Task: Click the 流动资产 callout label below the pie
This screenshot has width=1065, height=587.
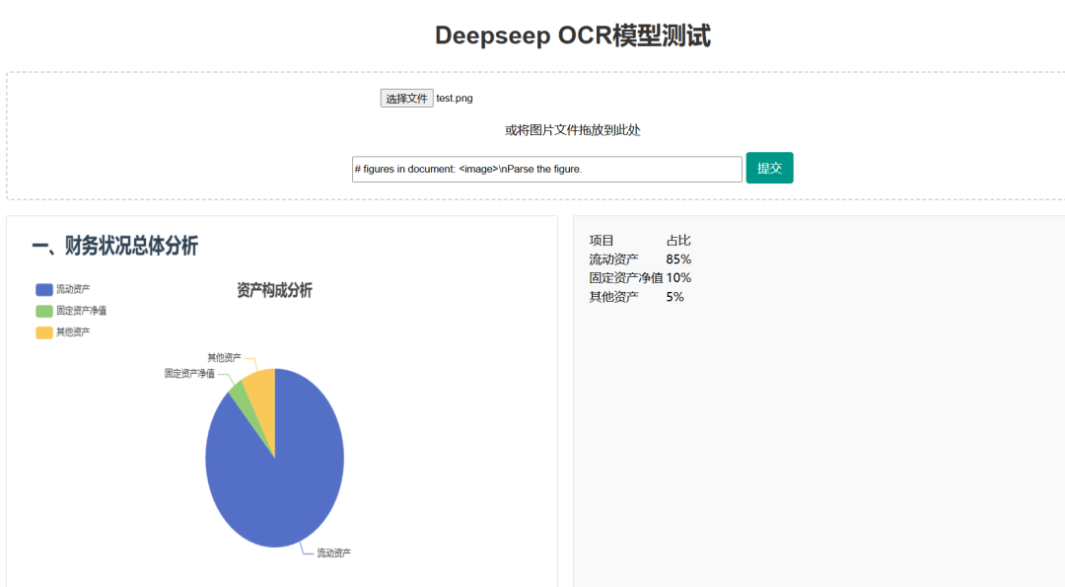Action: tap(333, 553)
